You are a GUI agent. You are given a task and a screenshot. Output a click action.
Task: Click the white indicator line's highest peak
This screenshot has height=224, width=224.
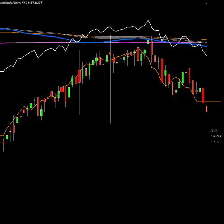coord(148,20)
